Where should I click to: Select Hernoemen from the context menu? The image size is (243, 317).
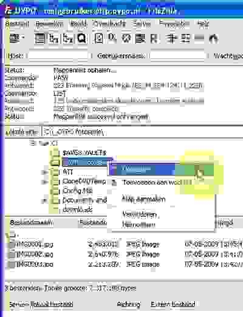tap(139, 225)
